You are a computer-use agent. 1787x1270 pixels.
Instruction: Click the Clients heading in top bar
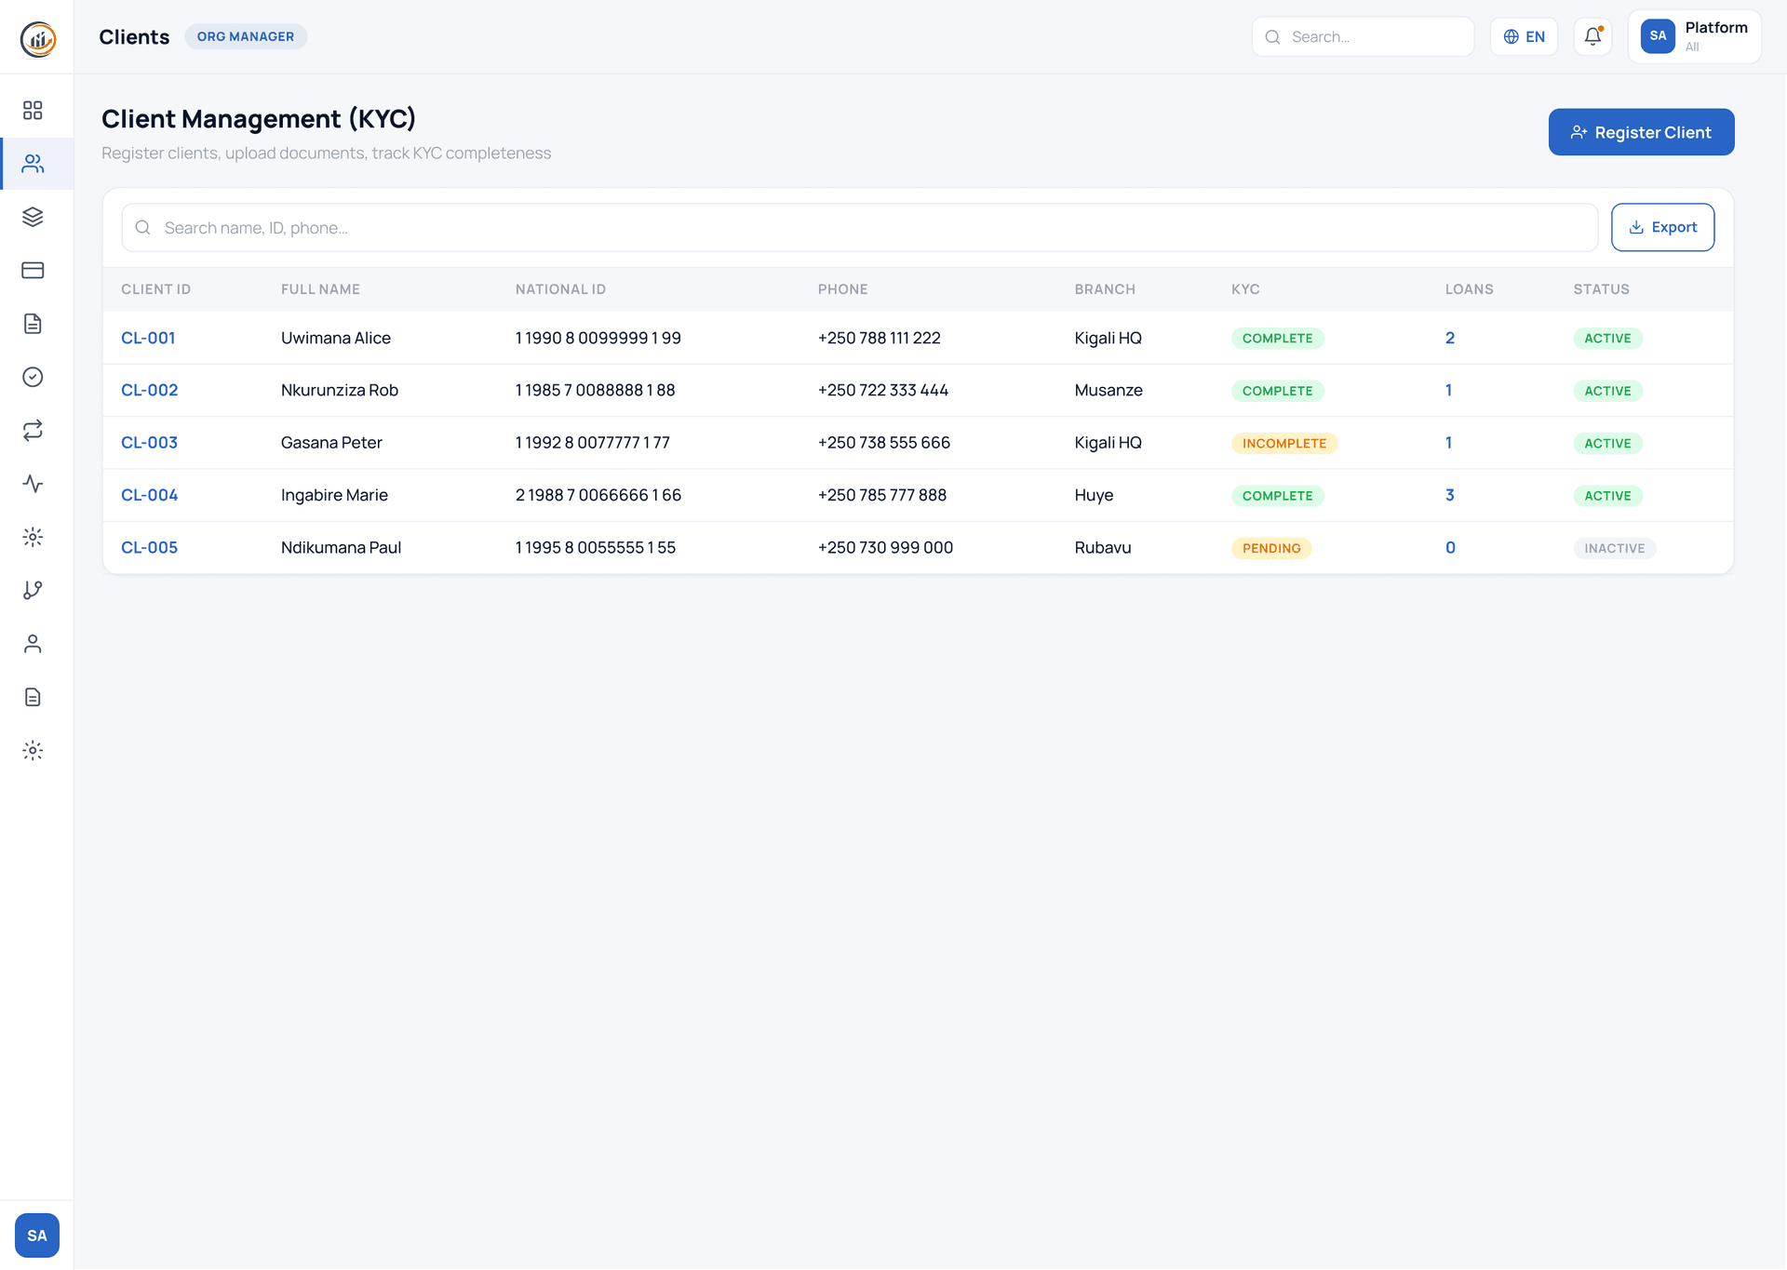133,36
